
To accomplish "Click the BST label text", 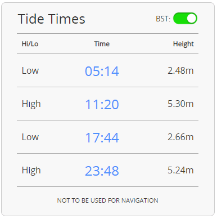I will coord(163,19).
